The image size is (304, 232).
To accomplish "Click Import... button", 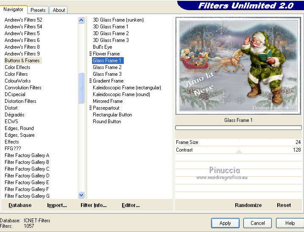I will [x=57, y=205].
